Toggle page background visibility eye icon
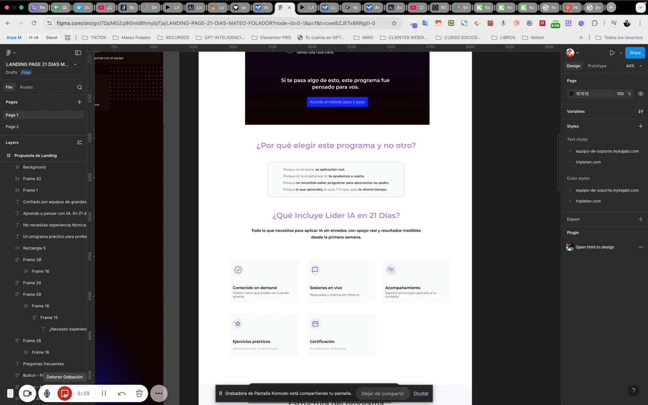 (640, 94)
